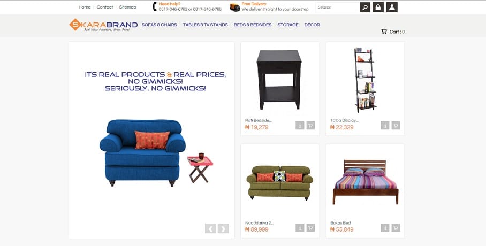
Task: Add Ngaddariva sofa to cart
Action: pos(310,228)
